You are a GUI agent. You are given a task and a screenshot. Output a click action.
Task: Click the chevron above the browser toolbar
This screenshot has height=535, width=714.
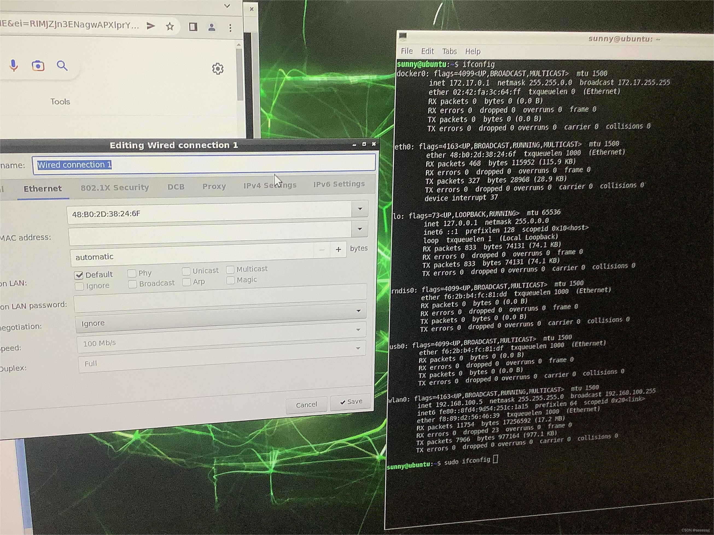pos(227,6)
